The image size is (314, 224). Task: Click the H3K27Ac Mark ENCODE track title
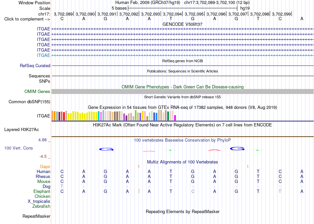click(x=182, y=125)
